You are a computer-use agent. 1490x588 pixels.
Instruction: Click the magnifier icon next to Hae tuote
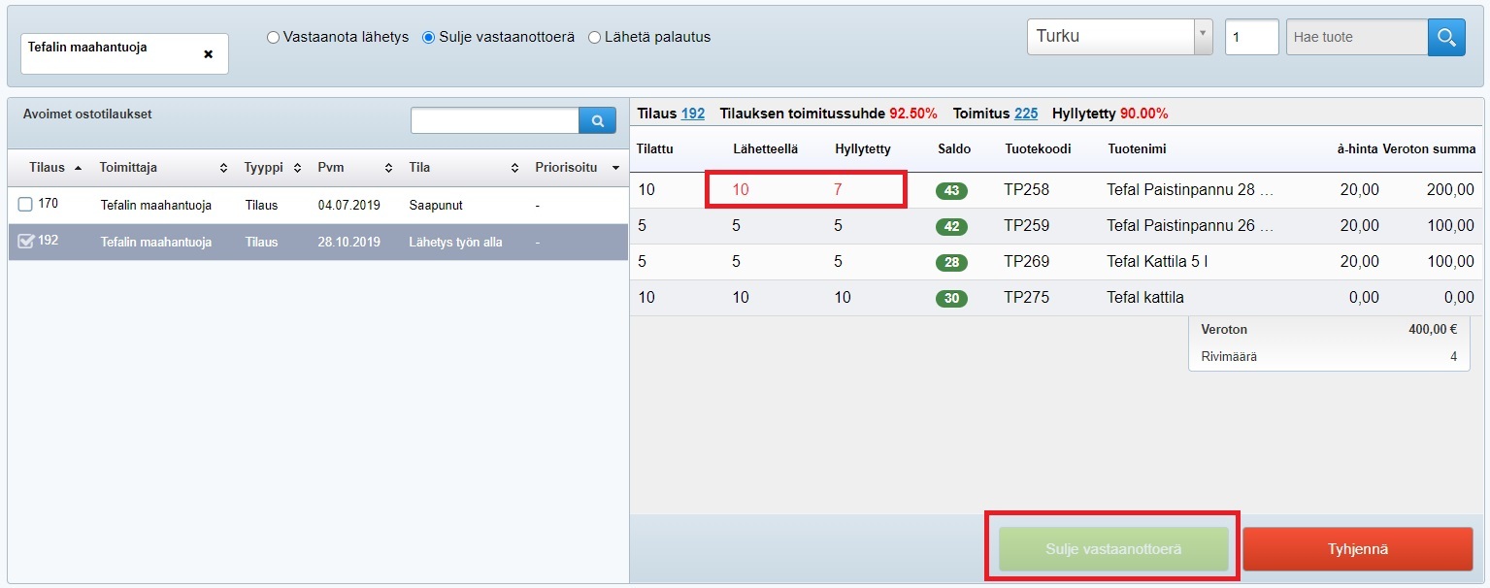click(1446, 38)
